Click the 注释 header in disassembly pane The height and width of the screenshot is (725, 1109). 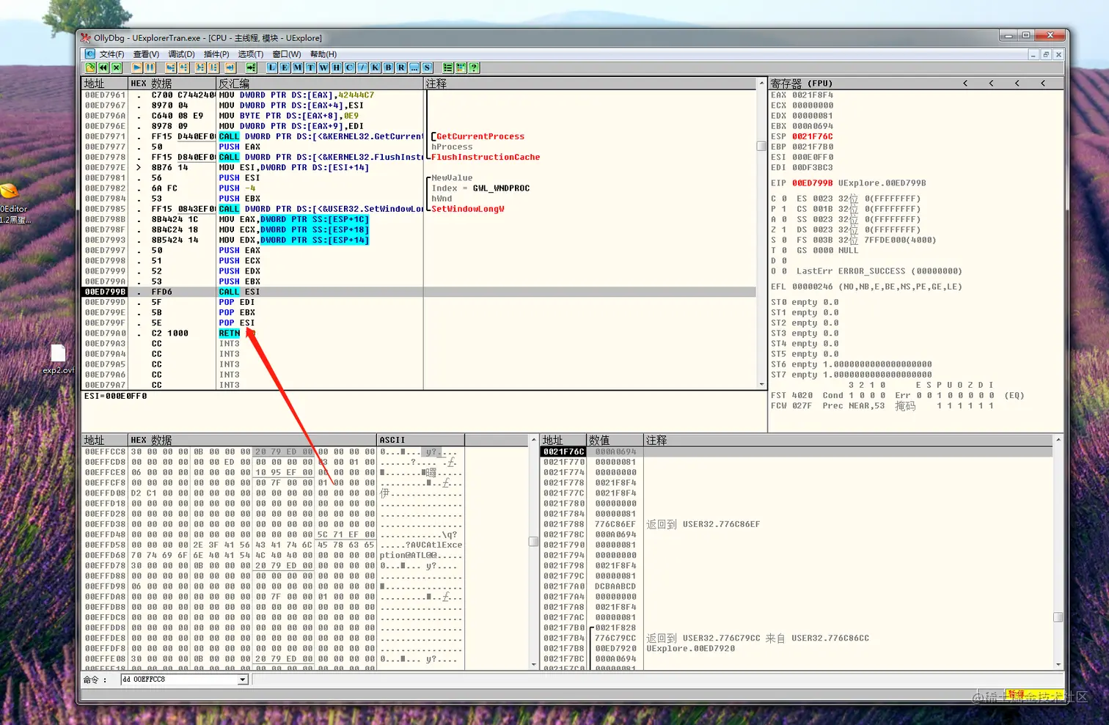click(x=590, y=84)
